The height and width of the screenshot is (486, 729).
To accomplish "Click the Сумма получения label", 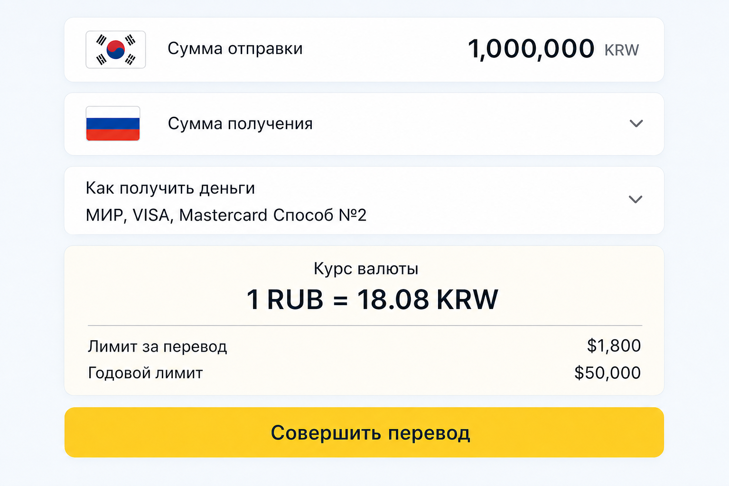I will (x=240, y=124).
